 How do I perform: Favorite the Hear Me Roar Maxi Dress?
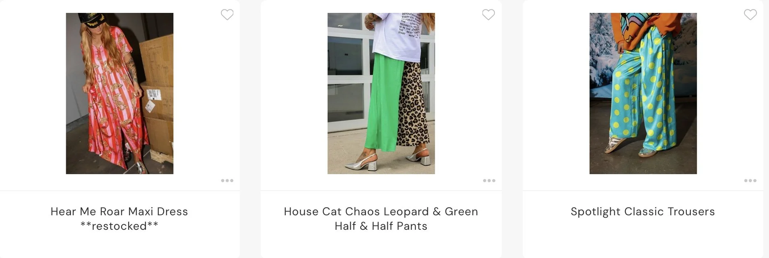coord(227,15)
